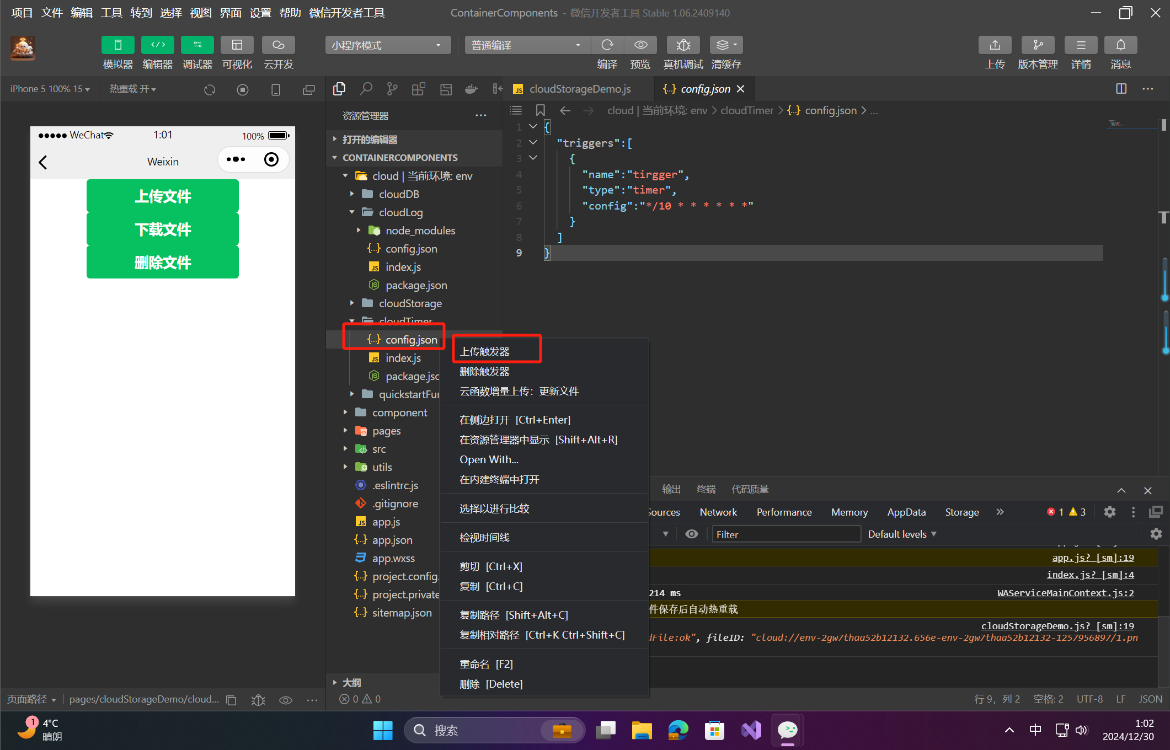Screen dimensions: 1170x750
Task: Click the upload (上传) toolbar icon
Action: [x=995, y=45]
